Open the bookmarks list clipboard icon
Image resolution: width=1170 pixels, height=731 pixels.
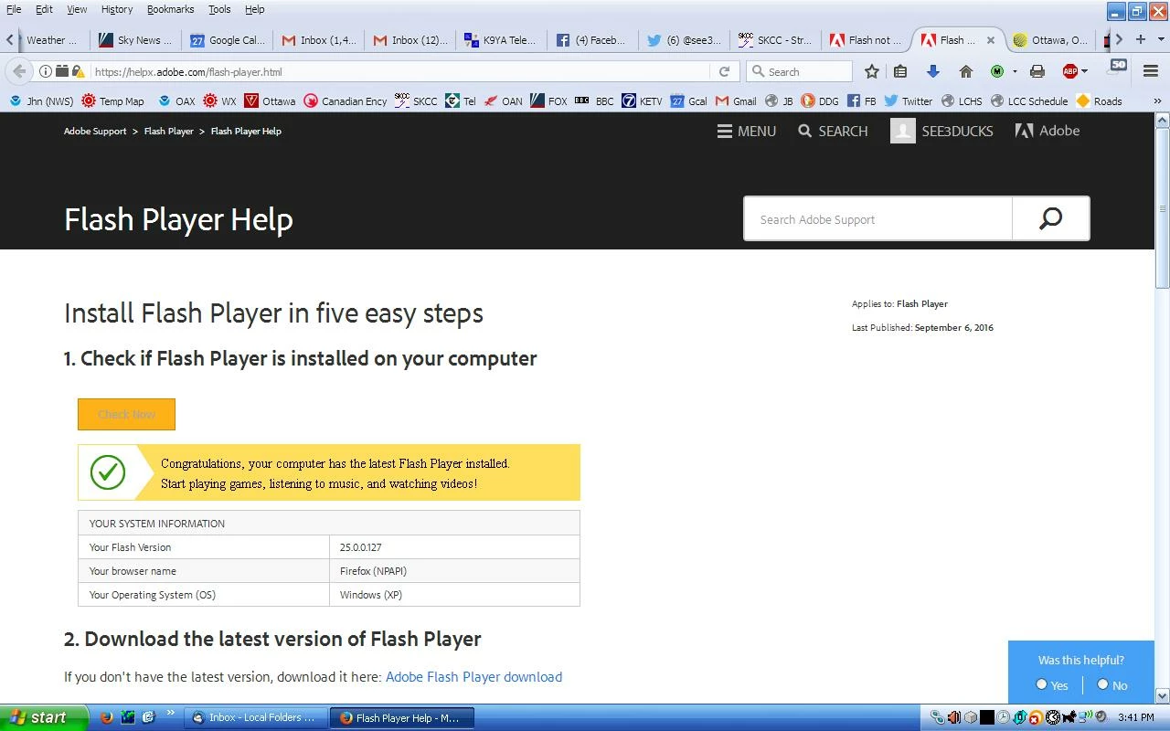coord(900,71)
